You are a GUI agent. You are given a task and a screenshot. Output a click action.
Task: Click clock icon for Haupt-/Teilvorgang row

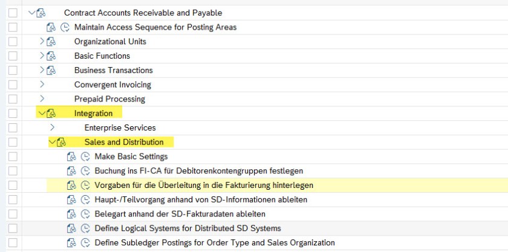click(85, 199)
